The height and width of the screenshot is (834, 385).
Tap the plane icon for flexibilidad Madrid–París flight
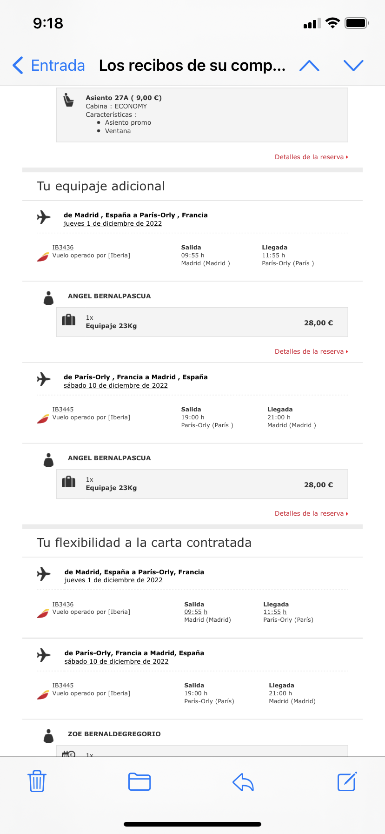(44, 574)
